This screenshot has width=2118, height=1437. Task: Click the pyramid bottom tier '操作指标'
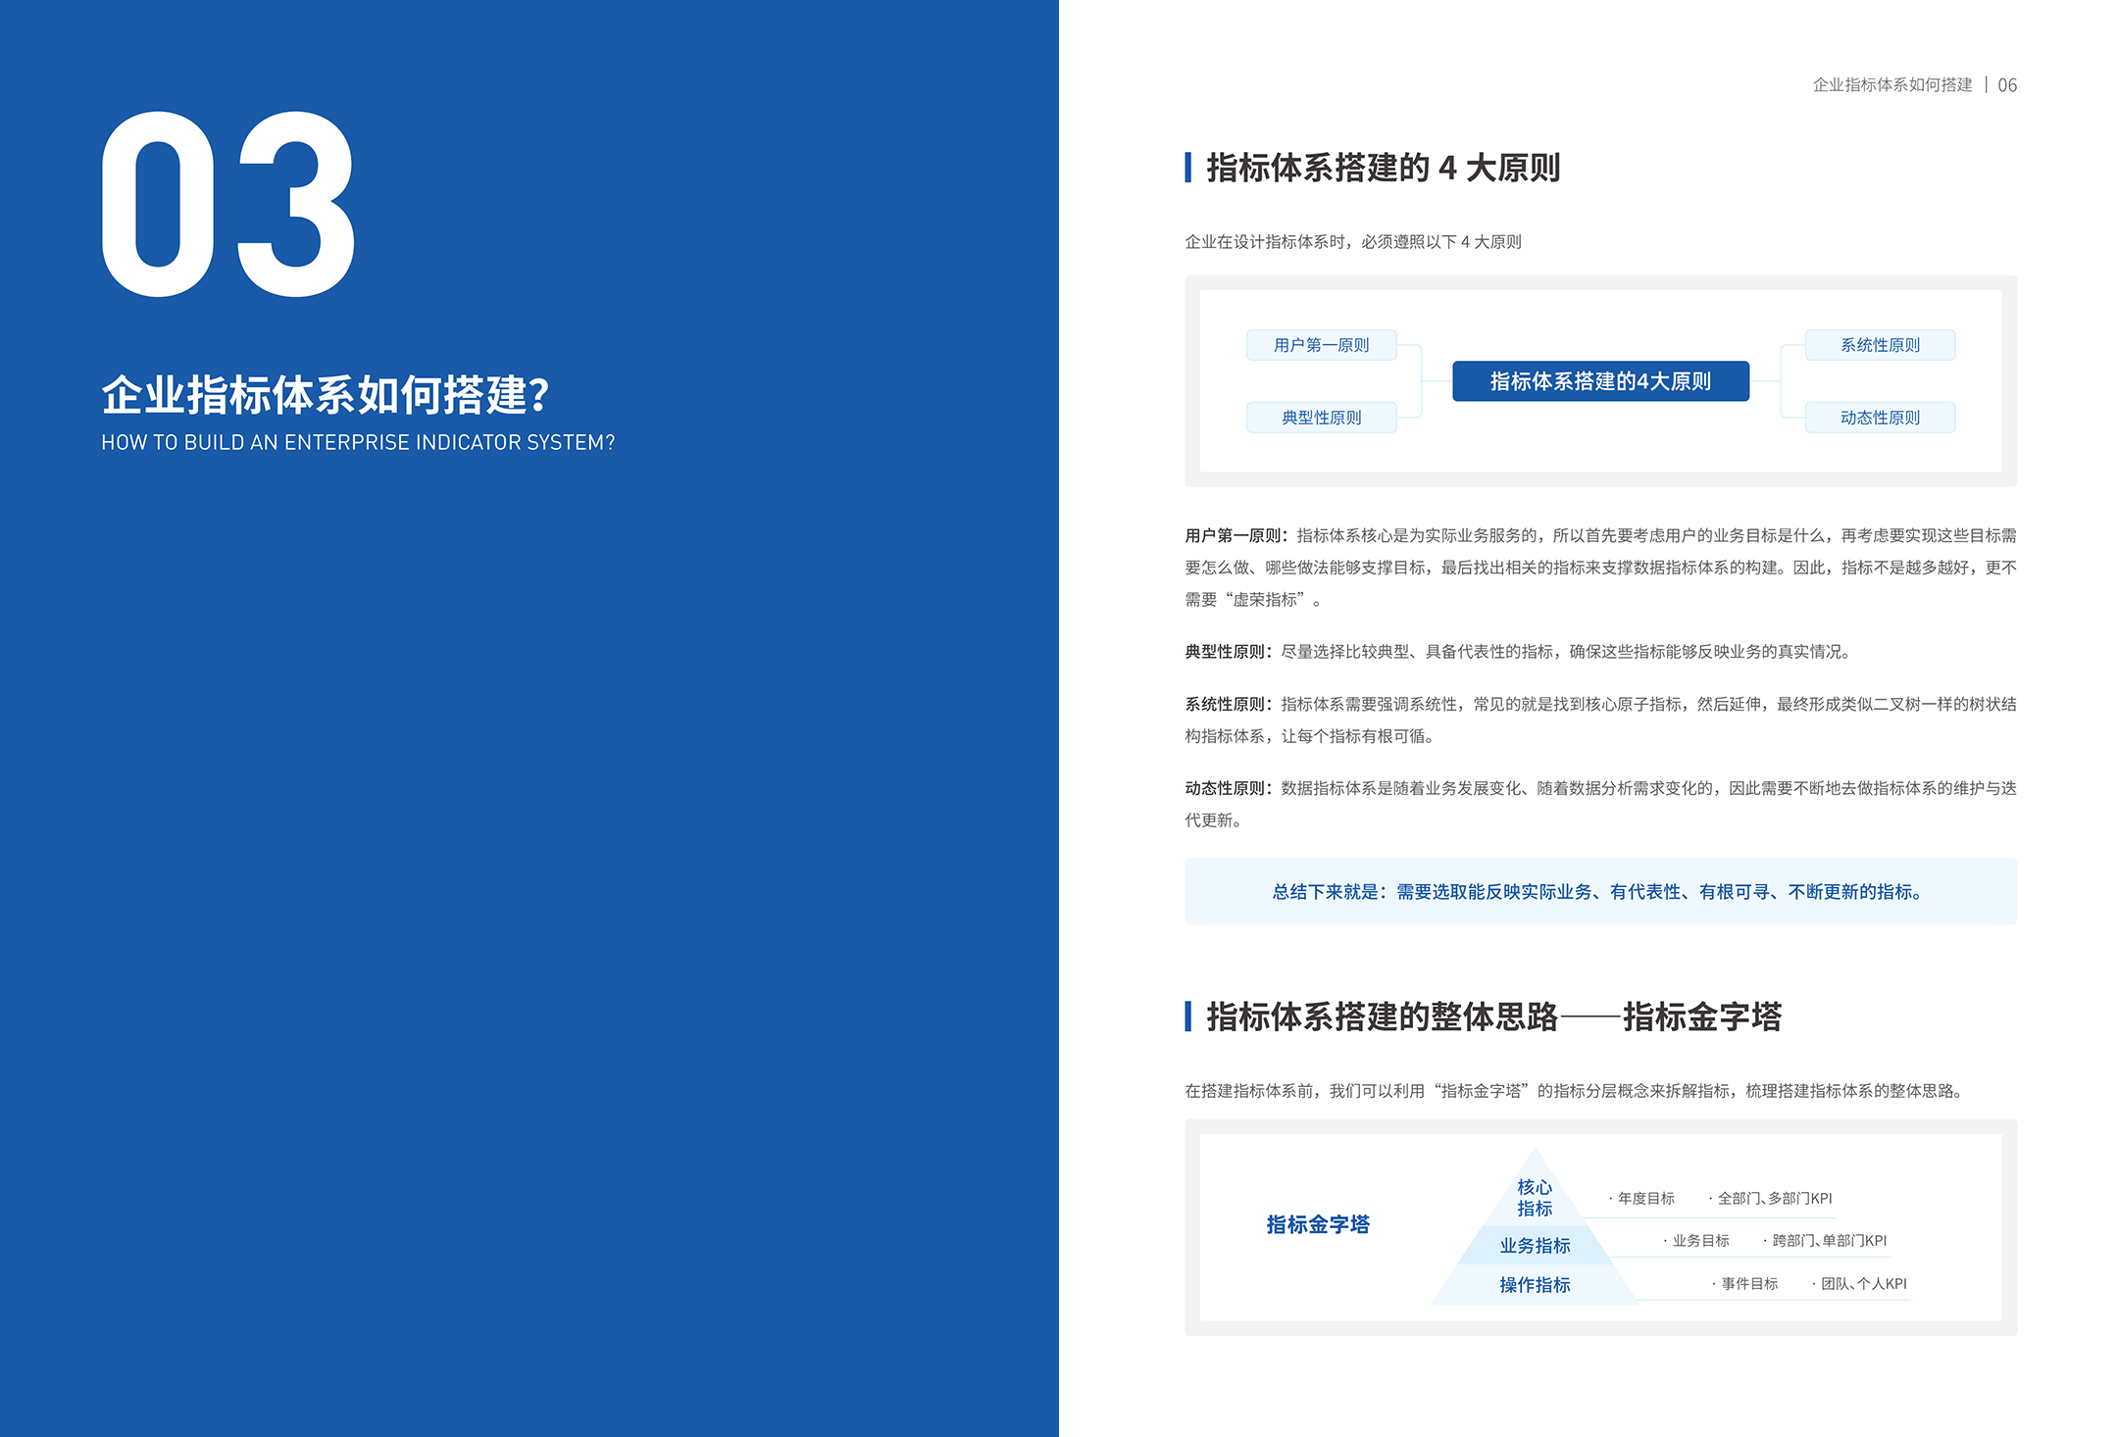click(1535, 1285)
